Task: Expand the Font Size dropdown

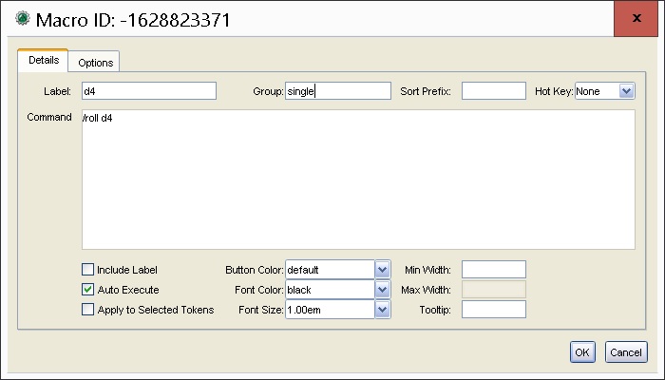Action: 383,310
